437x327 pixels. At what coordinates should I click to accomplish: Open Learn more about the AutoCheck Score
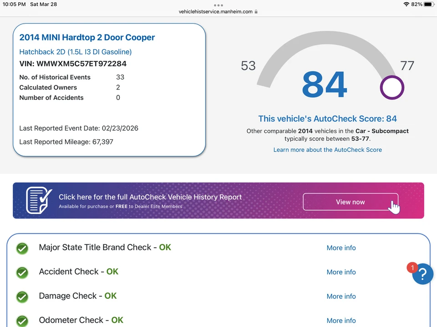point(327,149)
